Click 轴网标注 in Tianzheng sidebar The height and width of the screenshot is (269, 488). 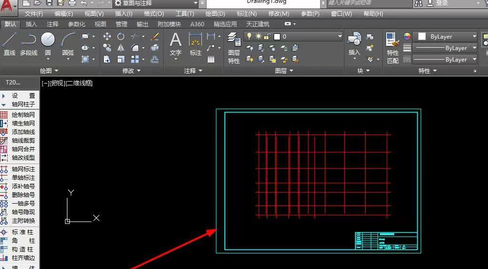[23, 169]
